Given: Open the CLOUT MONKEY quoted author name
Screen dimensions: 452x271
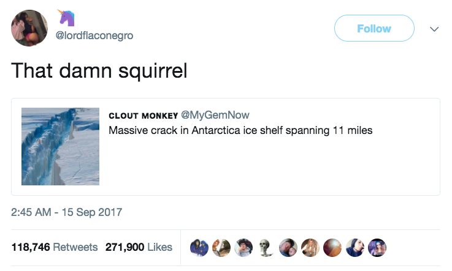Looking at the screenshot, I should (144, 116).
